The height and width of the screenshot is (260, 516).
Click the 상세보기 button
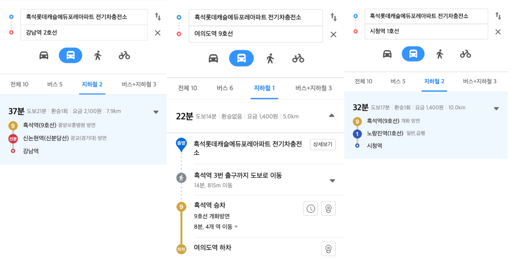tap(323, 144)
